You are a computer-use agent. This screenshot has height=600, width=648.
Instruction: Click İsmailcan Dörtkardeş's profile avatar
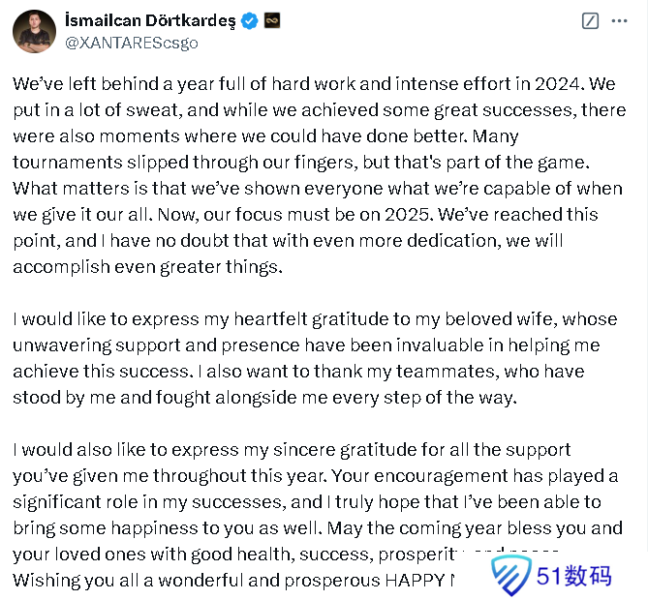pyautogui.click(x=34, y=31)
